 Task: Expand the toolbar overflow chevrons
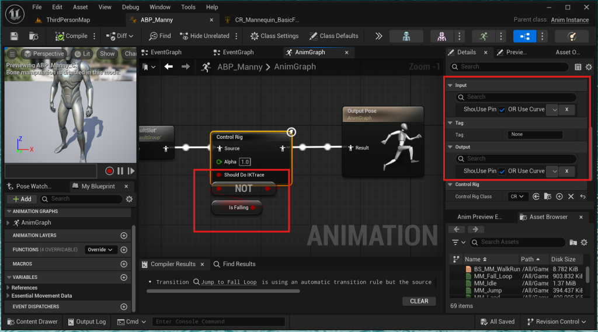click(x=378, y=36)
